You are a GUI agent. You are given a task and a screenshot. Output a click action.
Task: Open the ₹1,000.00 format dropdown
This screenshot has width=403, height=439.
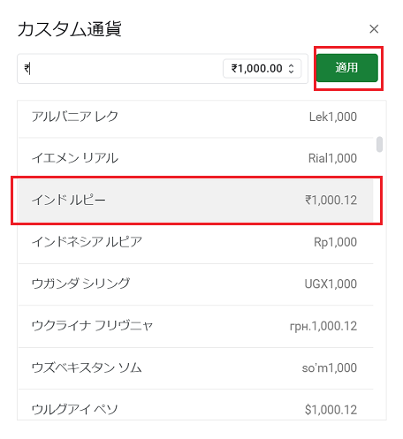pyautogui.click(x=262, y=69)
